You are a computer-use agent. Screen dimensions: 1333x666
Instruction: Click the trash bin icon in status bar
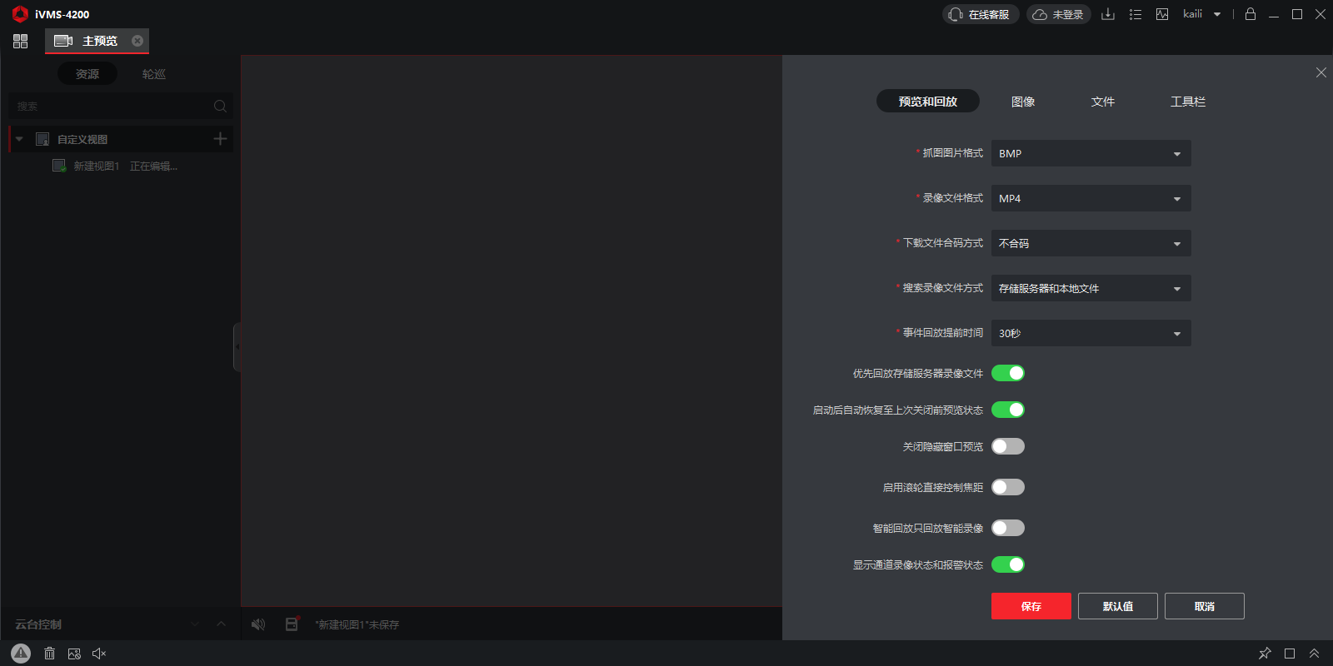[49, 654]
